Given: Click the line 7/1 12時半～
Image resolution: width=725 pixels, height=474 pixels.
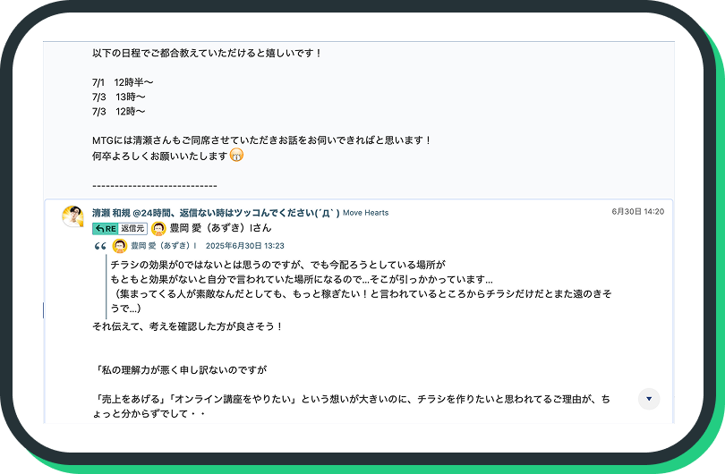Looking at the screenshot, I should 123,82.
